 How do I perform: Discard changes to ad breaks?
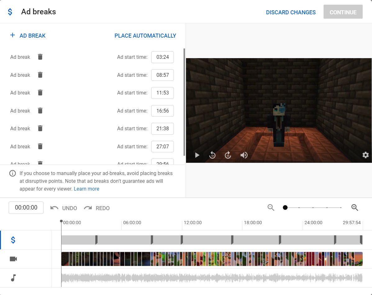point(291,12)
